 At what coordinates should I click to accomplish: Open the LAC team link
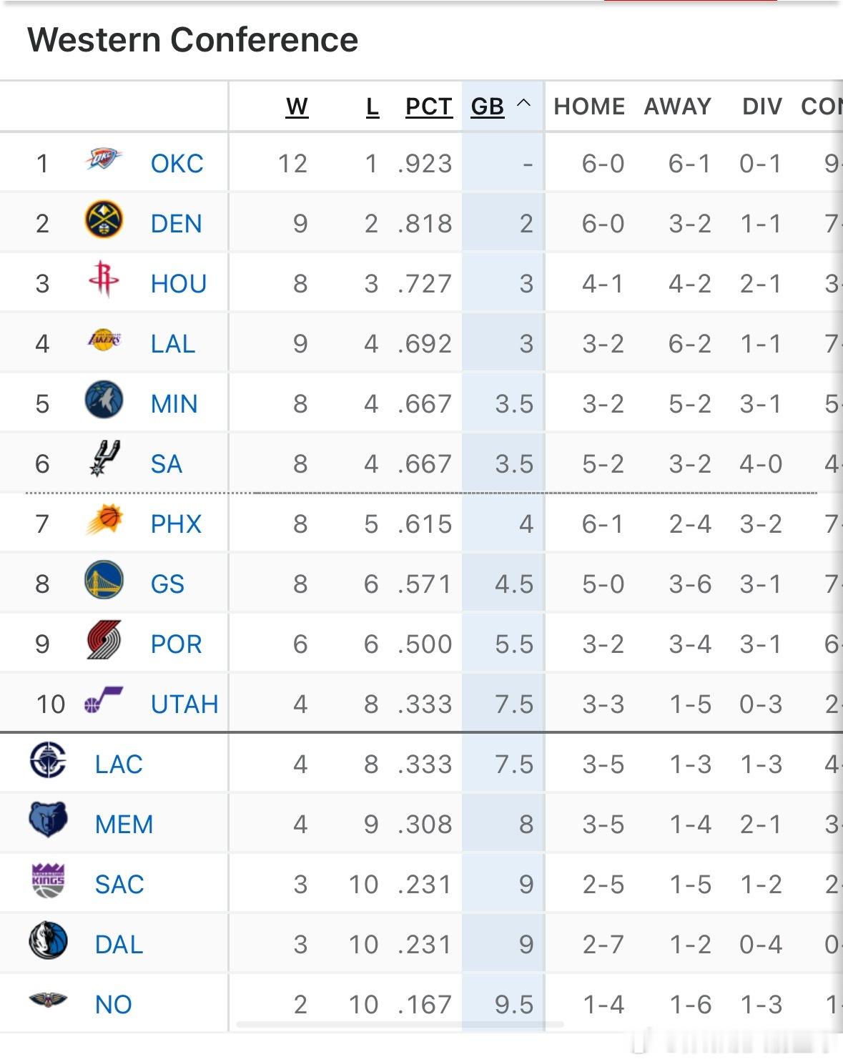[119, 764]
